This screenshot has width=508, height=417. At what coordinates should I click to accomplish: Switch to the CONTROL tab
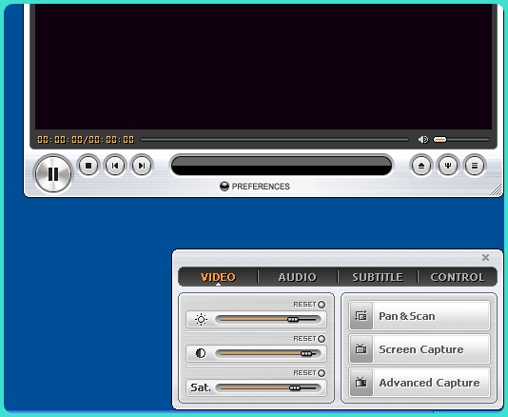[458, 277]
